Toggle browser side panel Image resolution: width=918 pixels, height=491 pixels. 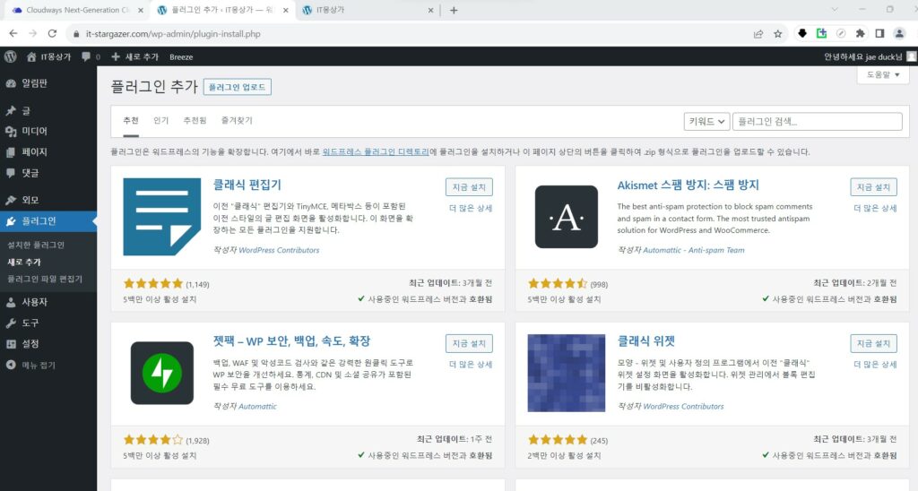click(x=879, y=34)
